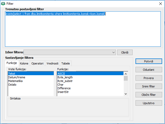
Task: Select Tekst in function types list
Action: [31, 73]
